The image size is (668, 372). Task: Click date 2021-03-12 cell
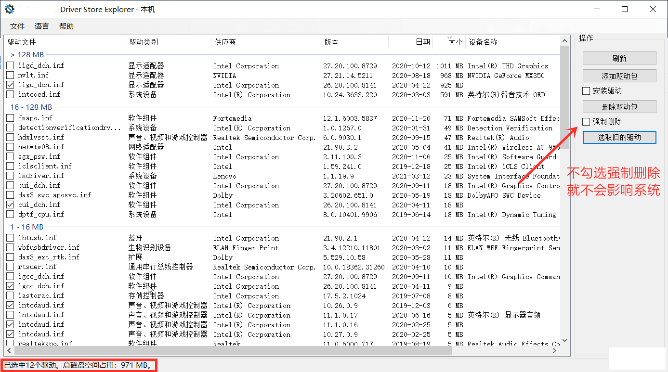(x=411, y=176)
